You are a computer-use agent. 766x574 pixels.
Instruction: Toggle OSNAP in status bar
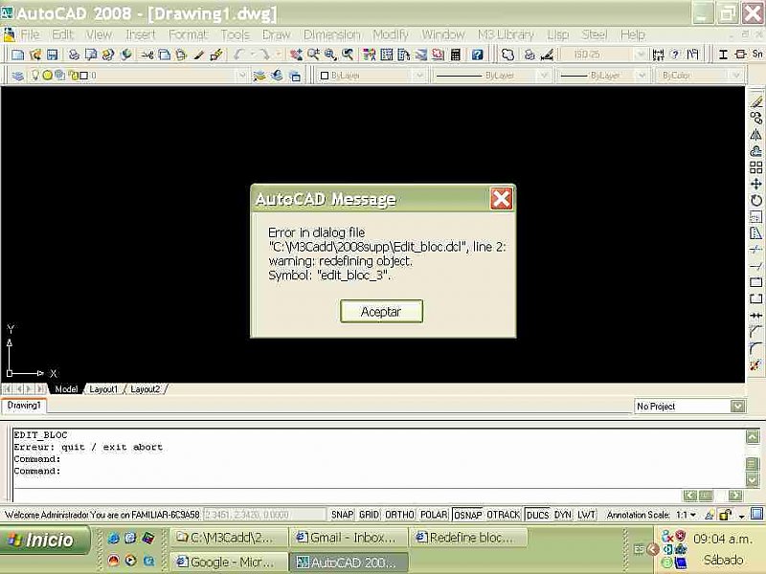pos(467,515)
